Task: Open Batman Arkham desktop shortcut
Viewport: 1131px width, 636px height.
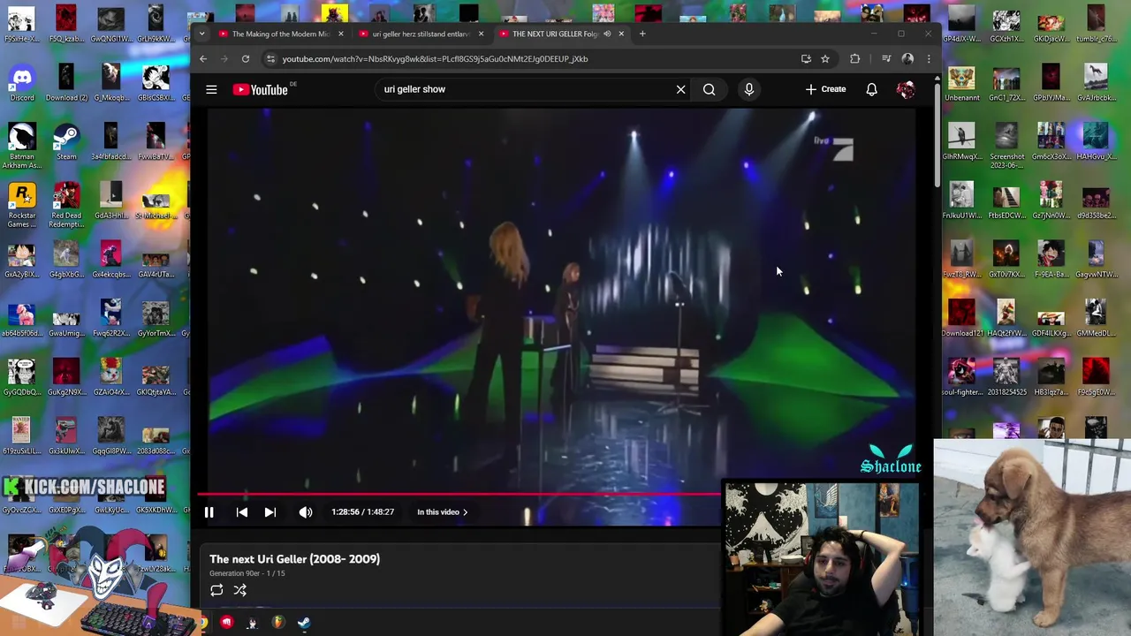Action: [21, 146]
